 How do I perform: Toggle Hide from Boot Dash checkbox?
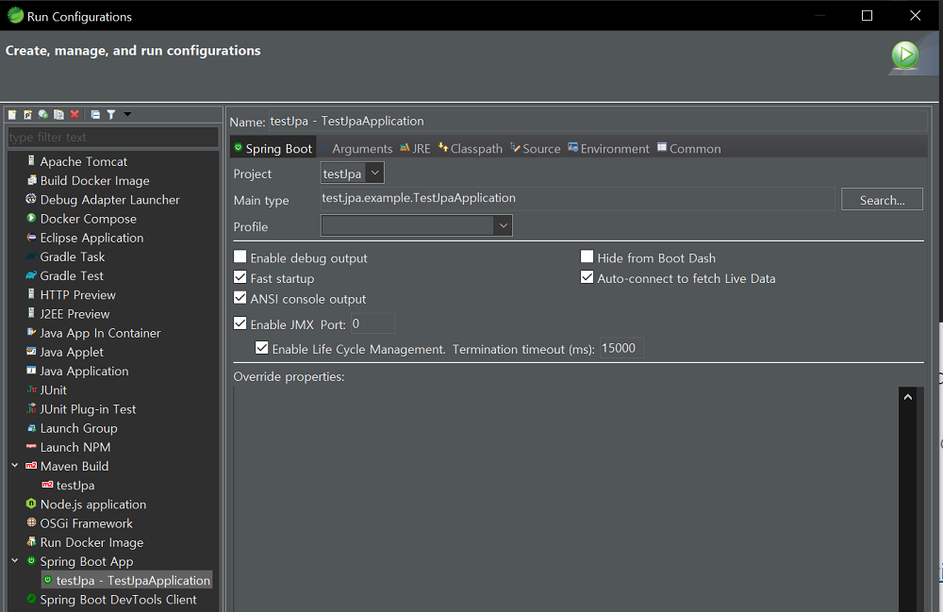[587, 257]
